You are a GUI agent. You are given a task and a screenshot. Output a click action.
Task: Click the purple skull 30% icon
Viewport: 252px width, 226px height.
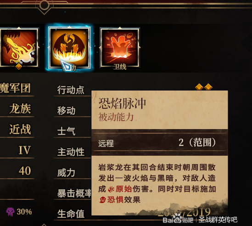(10, 212)
